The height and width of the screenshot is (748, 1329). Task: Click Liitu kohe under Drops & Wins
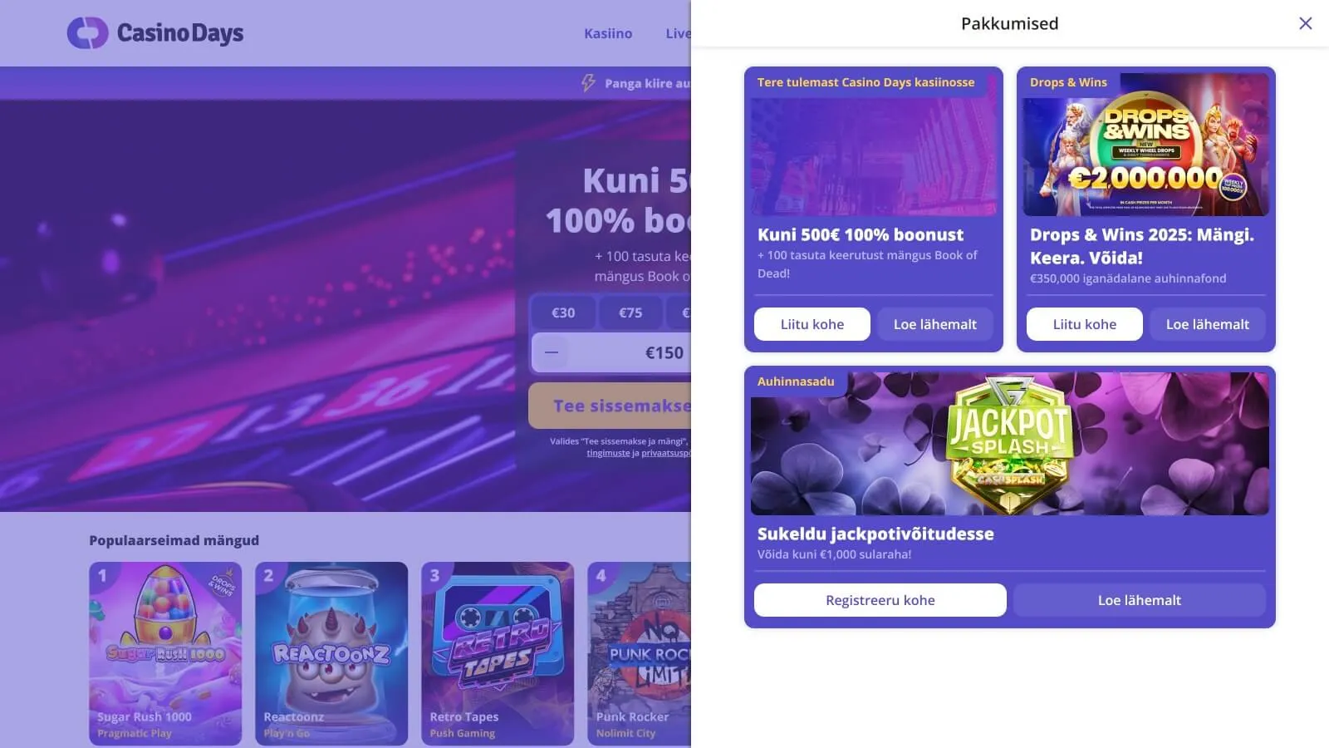point(1085,324)
